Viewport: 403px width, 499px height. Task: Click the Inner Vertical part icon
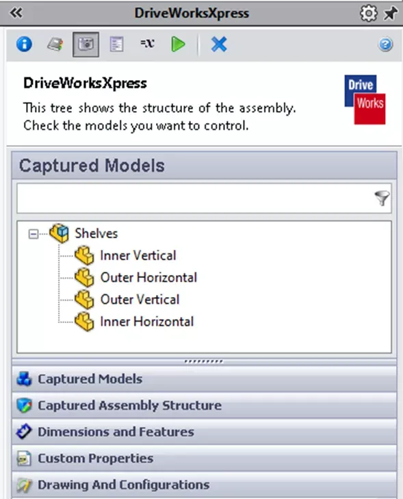84,255
